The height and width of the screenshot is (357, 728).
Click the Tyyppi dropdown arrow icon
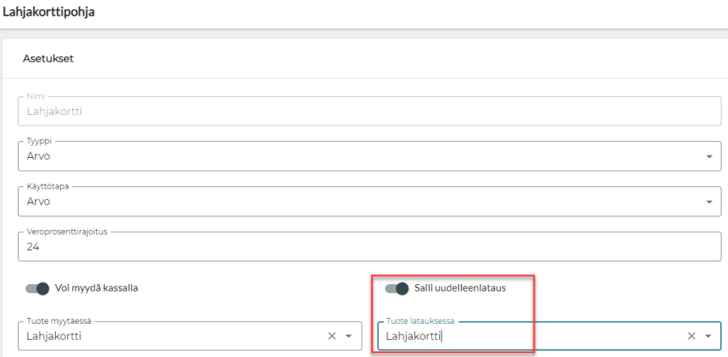709,156
